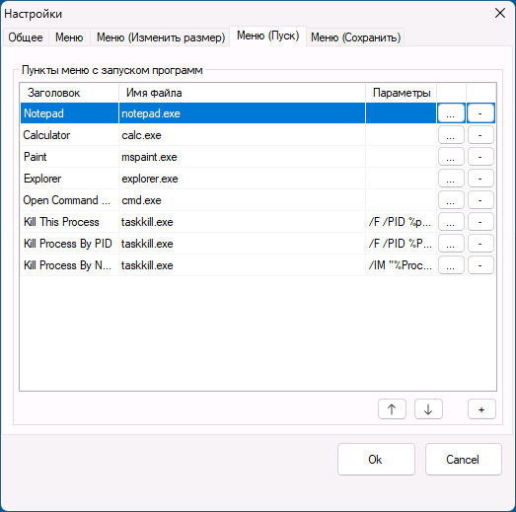
Task: Remove the Paint row
Action: [480, 157]
